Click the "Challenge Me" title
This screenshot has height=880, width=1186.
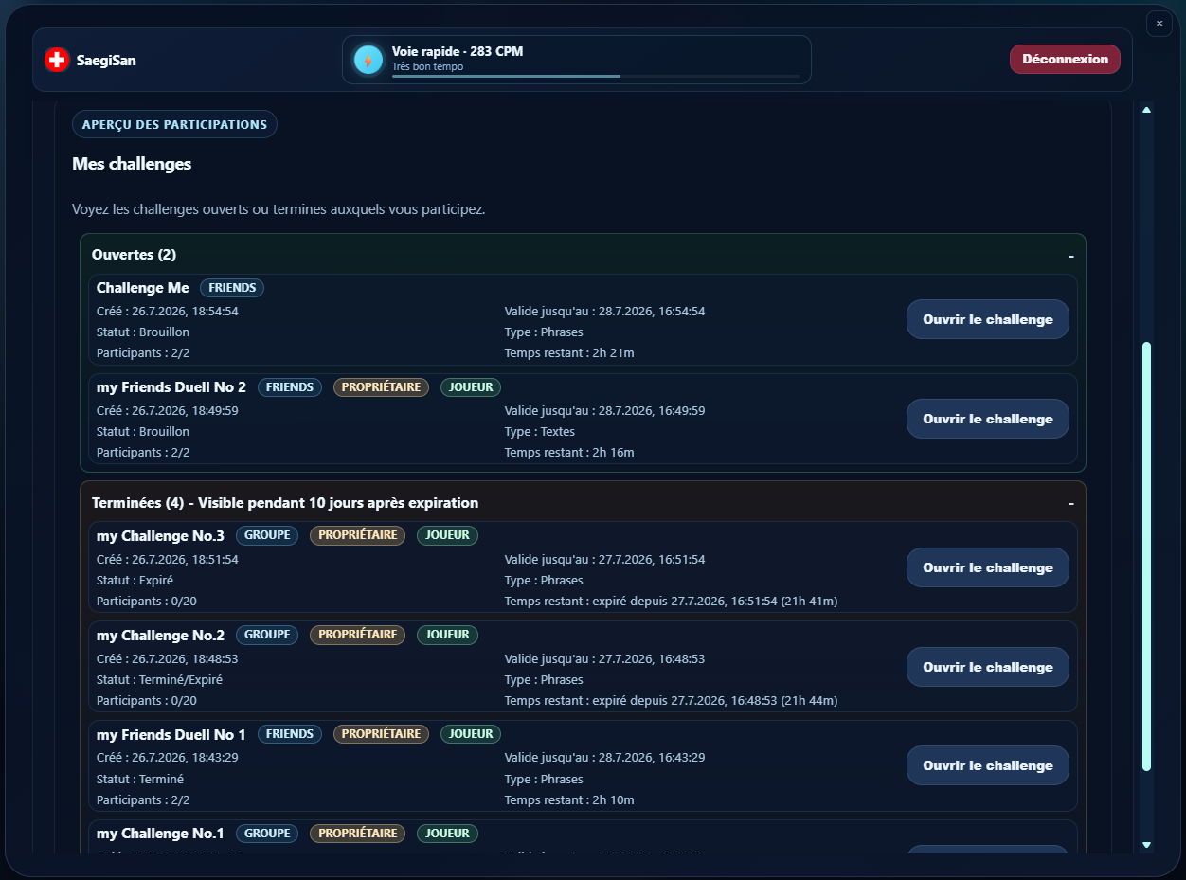[x=143, y=288]
